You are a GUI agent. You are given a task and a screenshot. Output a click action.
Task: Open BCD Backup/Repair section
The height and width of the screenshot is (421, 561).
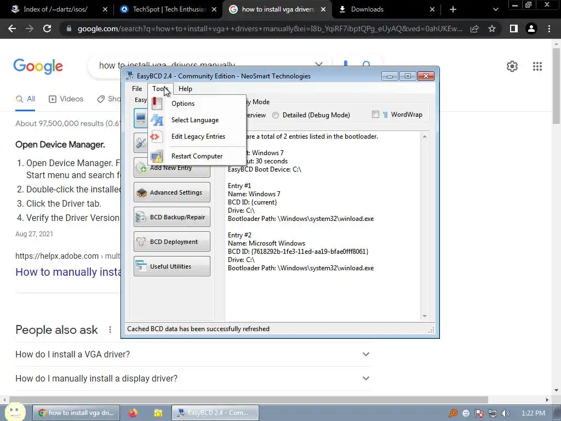point(171,217)
